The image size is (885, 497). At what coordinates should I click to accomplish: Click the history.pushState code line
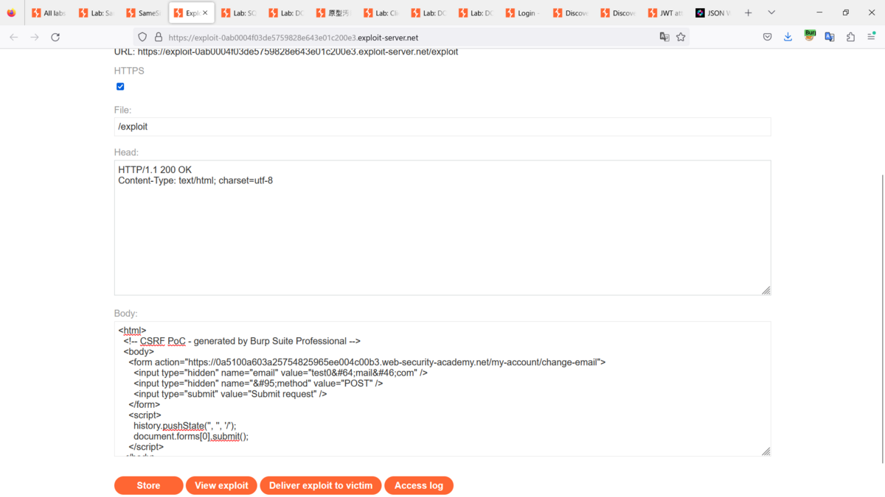185,426
